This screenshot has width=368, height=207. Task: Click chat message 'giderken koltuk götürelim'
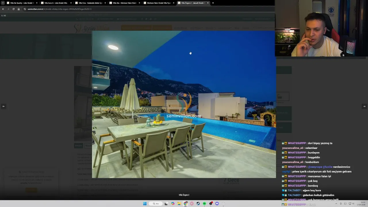319,195
